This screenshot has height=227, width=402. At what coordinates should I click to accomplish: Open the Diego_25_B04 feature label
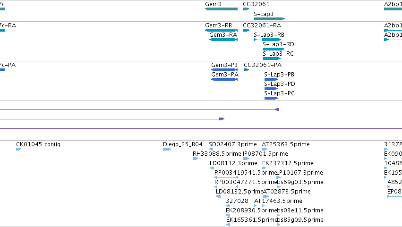point(182,144)
